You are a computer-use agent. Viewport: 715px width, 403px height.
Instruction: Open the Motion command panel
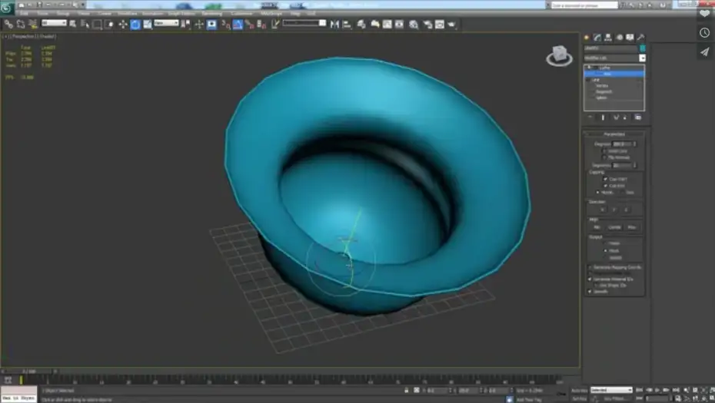click(x=619, y=38)
